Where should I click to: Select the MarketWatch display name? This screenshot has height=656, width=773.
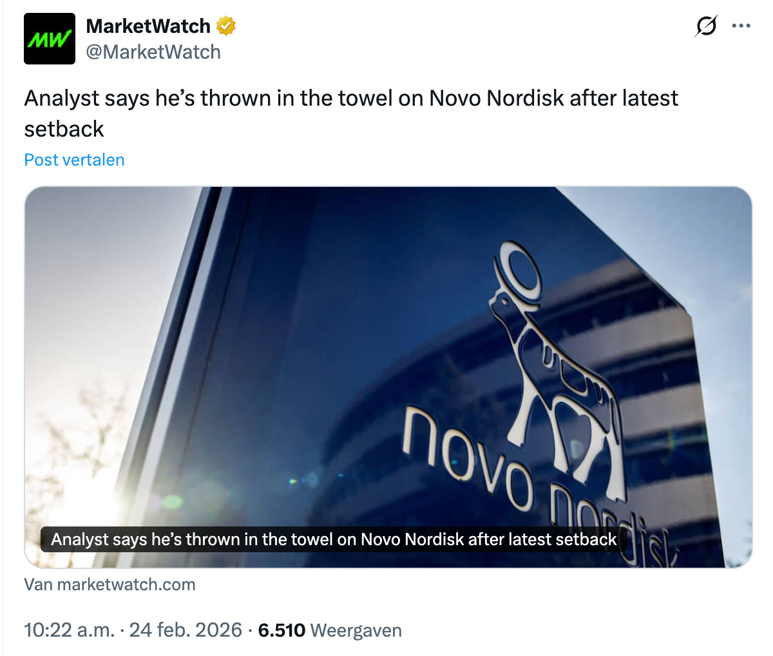(x=148, y=26)
